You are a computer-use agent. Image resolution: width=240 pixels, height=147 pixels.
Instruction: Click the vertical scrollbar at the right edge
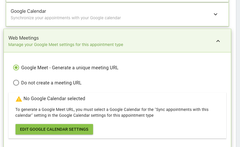pyautogui.click(x=238, y=73)
